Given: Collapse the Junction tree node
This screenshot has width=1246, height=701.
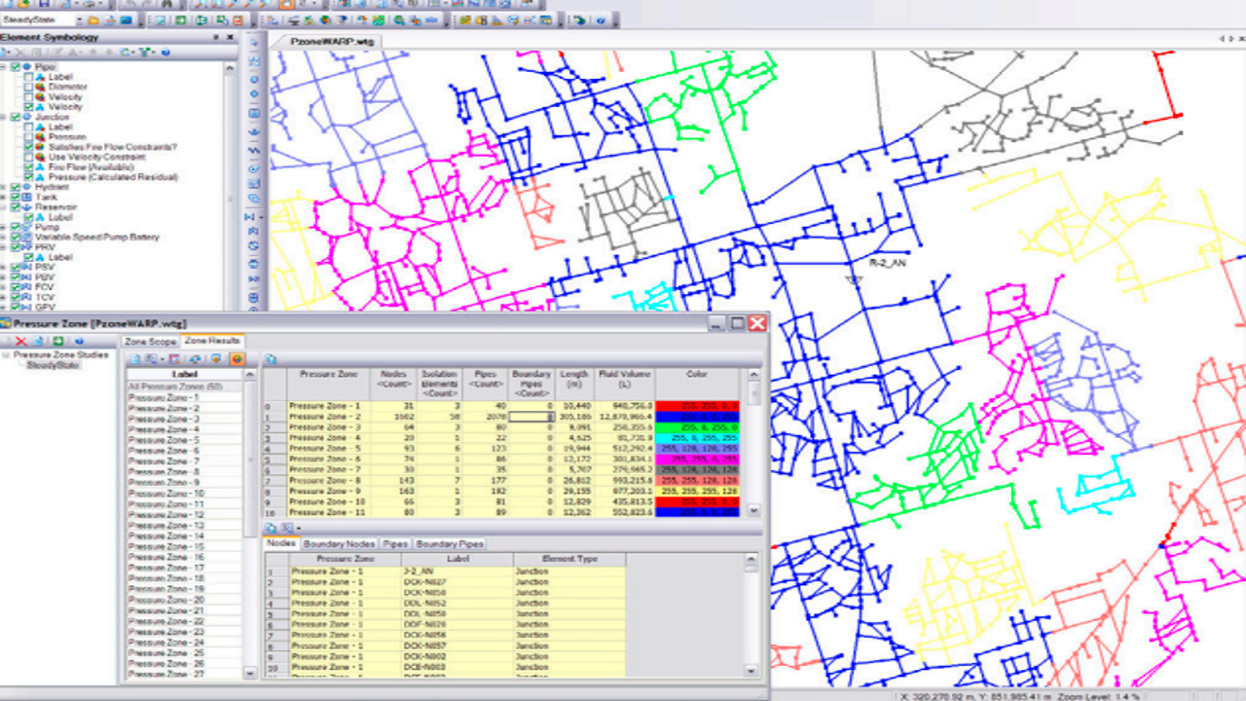Looking at the screenshot, I should [x=4, y=117].
